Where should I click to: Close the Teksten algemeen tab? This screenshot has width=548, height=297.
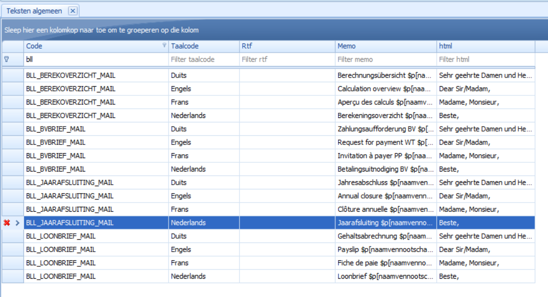(x=73, y=11)
